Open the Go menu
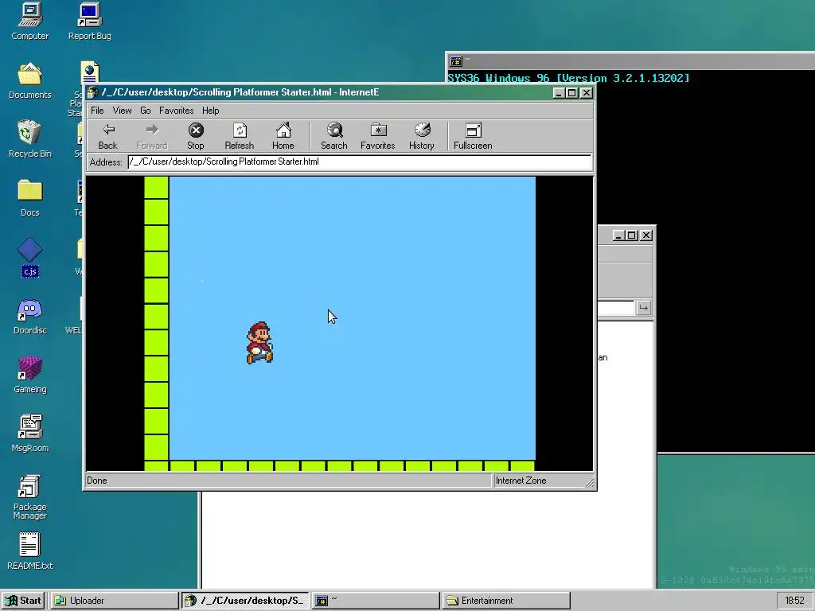This screenshot has width=815, height=611. point(146,110)
